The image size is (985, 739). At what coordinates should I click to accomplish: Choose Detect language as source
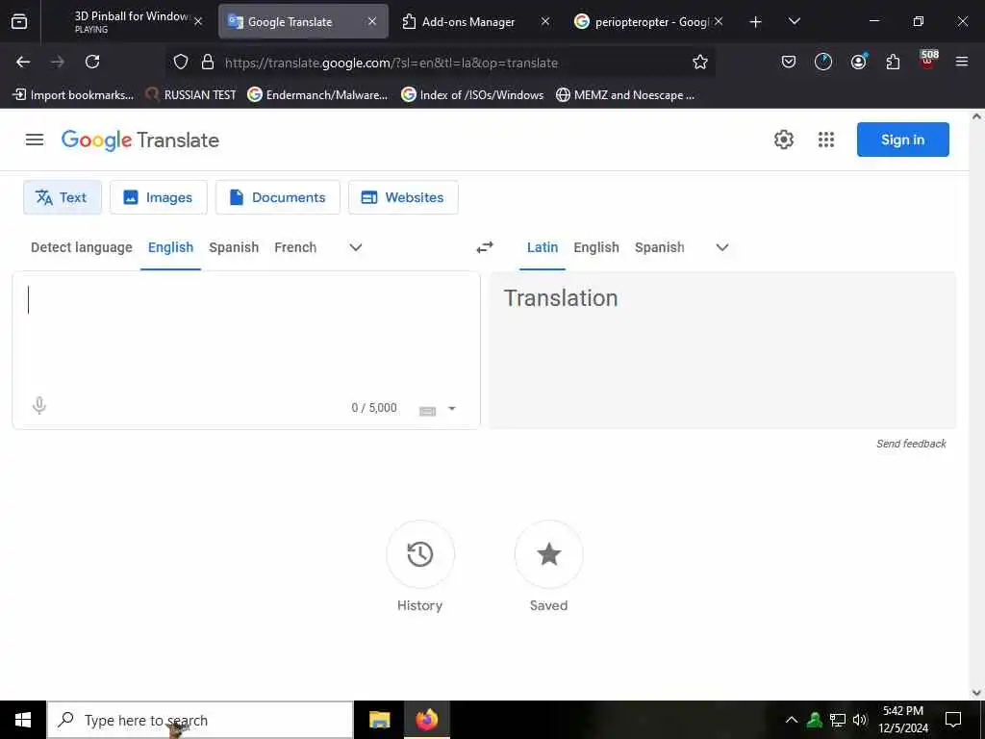tap(82, 247)
